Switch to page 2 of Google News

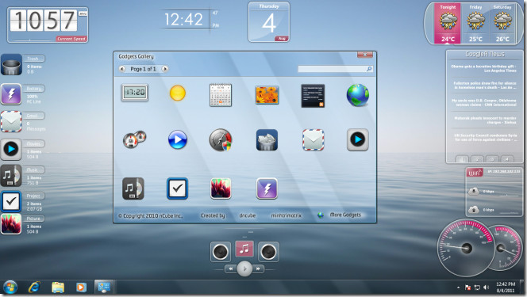(x=476, y=159)
